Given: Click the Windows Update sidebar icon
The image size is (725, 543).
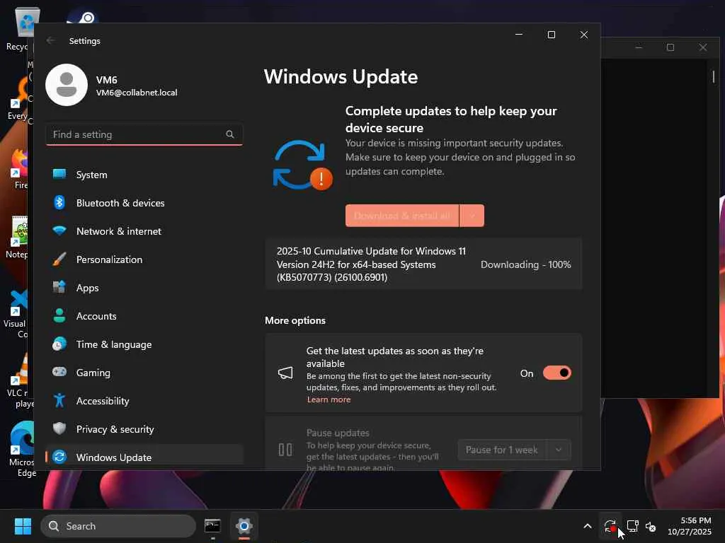Looking at the screenshot, I should coord(59,457).
